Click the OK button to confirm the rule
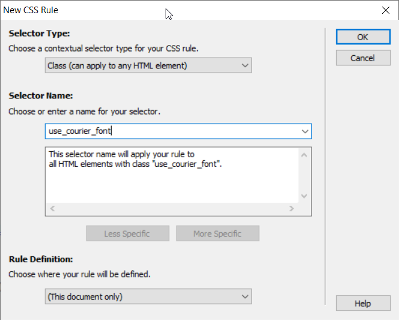Screen dimensions: 399x320 362,37
